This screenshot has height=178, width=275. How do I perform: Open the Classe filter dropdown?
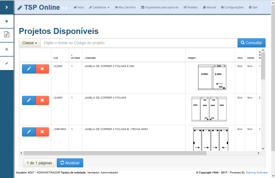pyautogui.click(x=30, y=43)
